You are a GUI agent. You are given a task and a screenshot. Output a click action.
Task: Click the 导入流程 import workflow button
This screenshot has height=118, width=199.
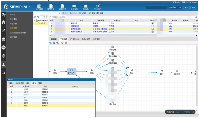tap(100, 13)
